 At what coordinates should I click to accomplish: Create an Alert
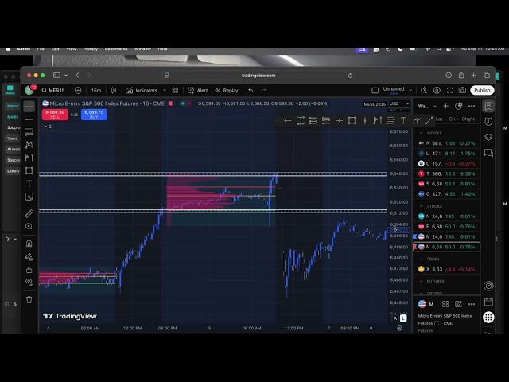point(198,90)
